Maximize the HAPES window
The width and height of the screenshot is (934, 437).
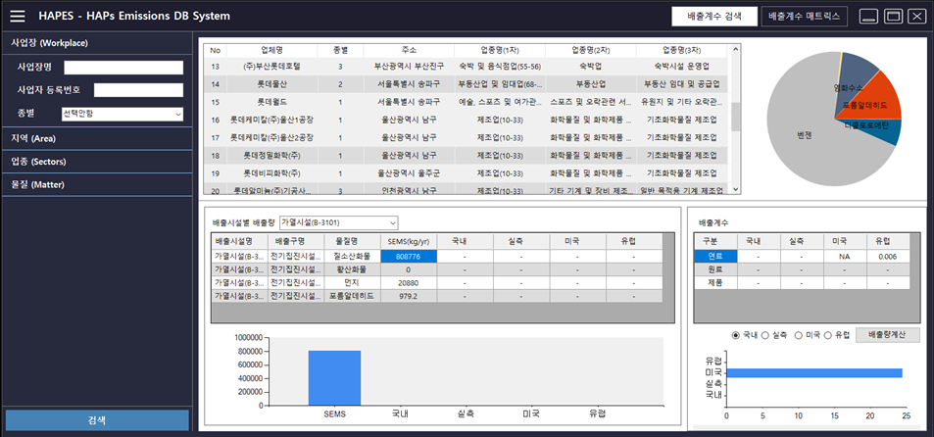pyautogui.click(x=893, y=17)
